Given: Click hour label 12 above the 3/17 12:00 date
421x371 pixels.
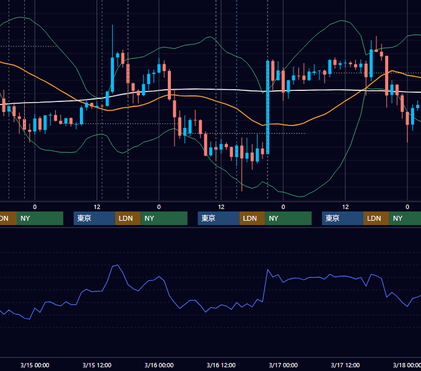Looking at the screenshot, I should tap(345, 207).
